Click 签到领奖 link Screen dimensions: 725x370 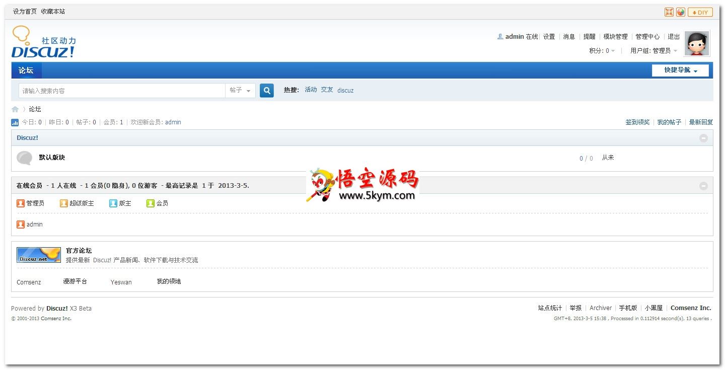[637, 122]
